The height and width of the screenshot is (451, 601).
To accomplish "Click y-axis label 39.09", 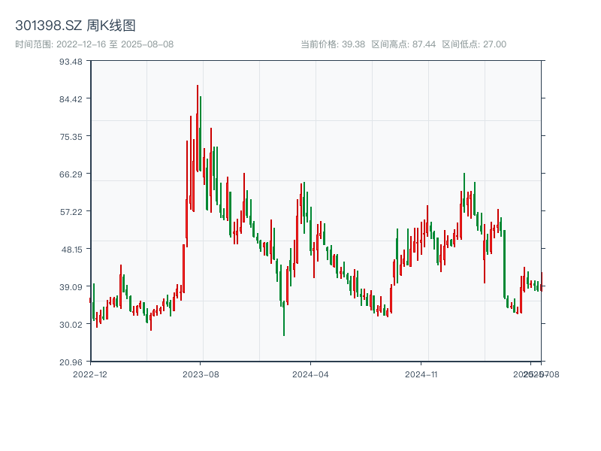I will tap(71, 287).
